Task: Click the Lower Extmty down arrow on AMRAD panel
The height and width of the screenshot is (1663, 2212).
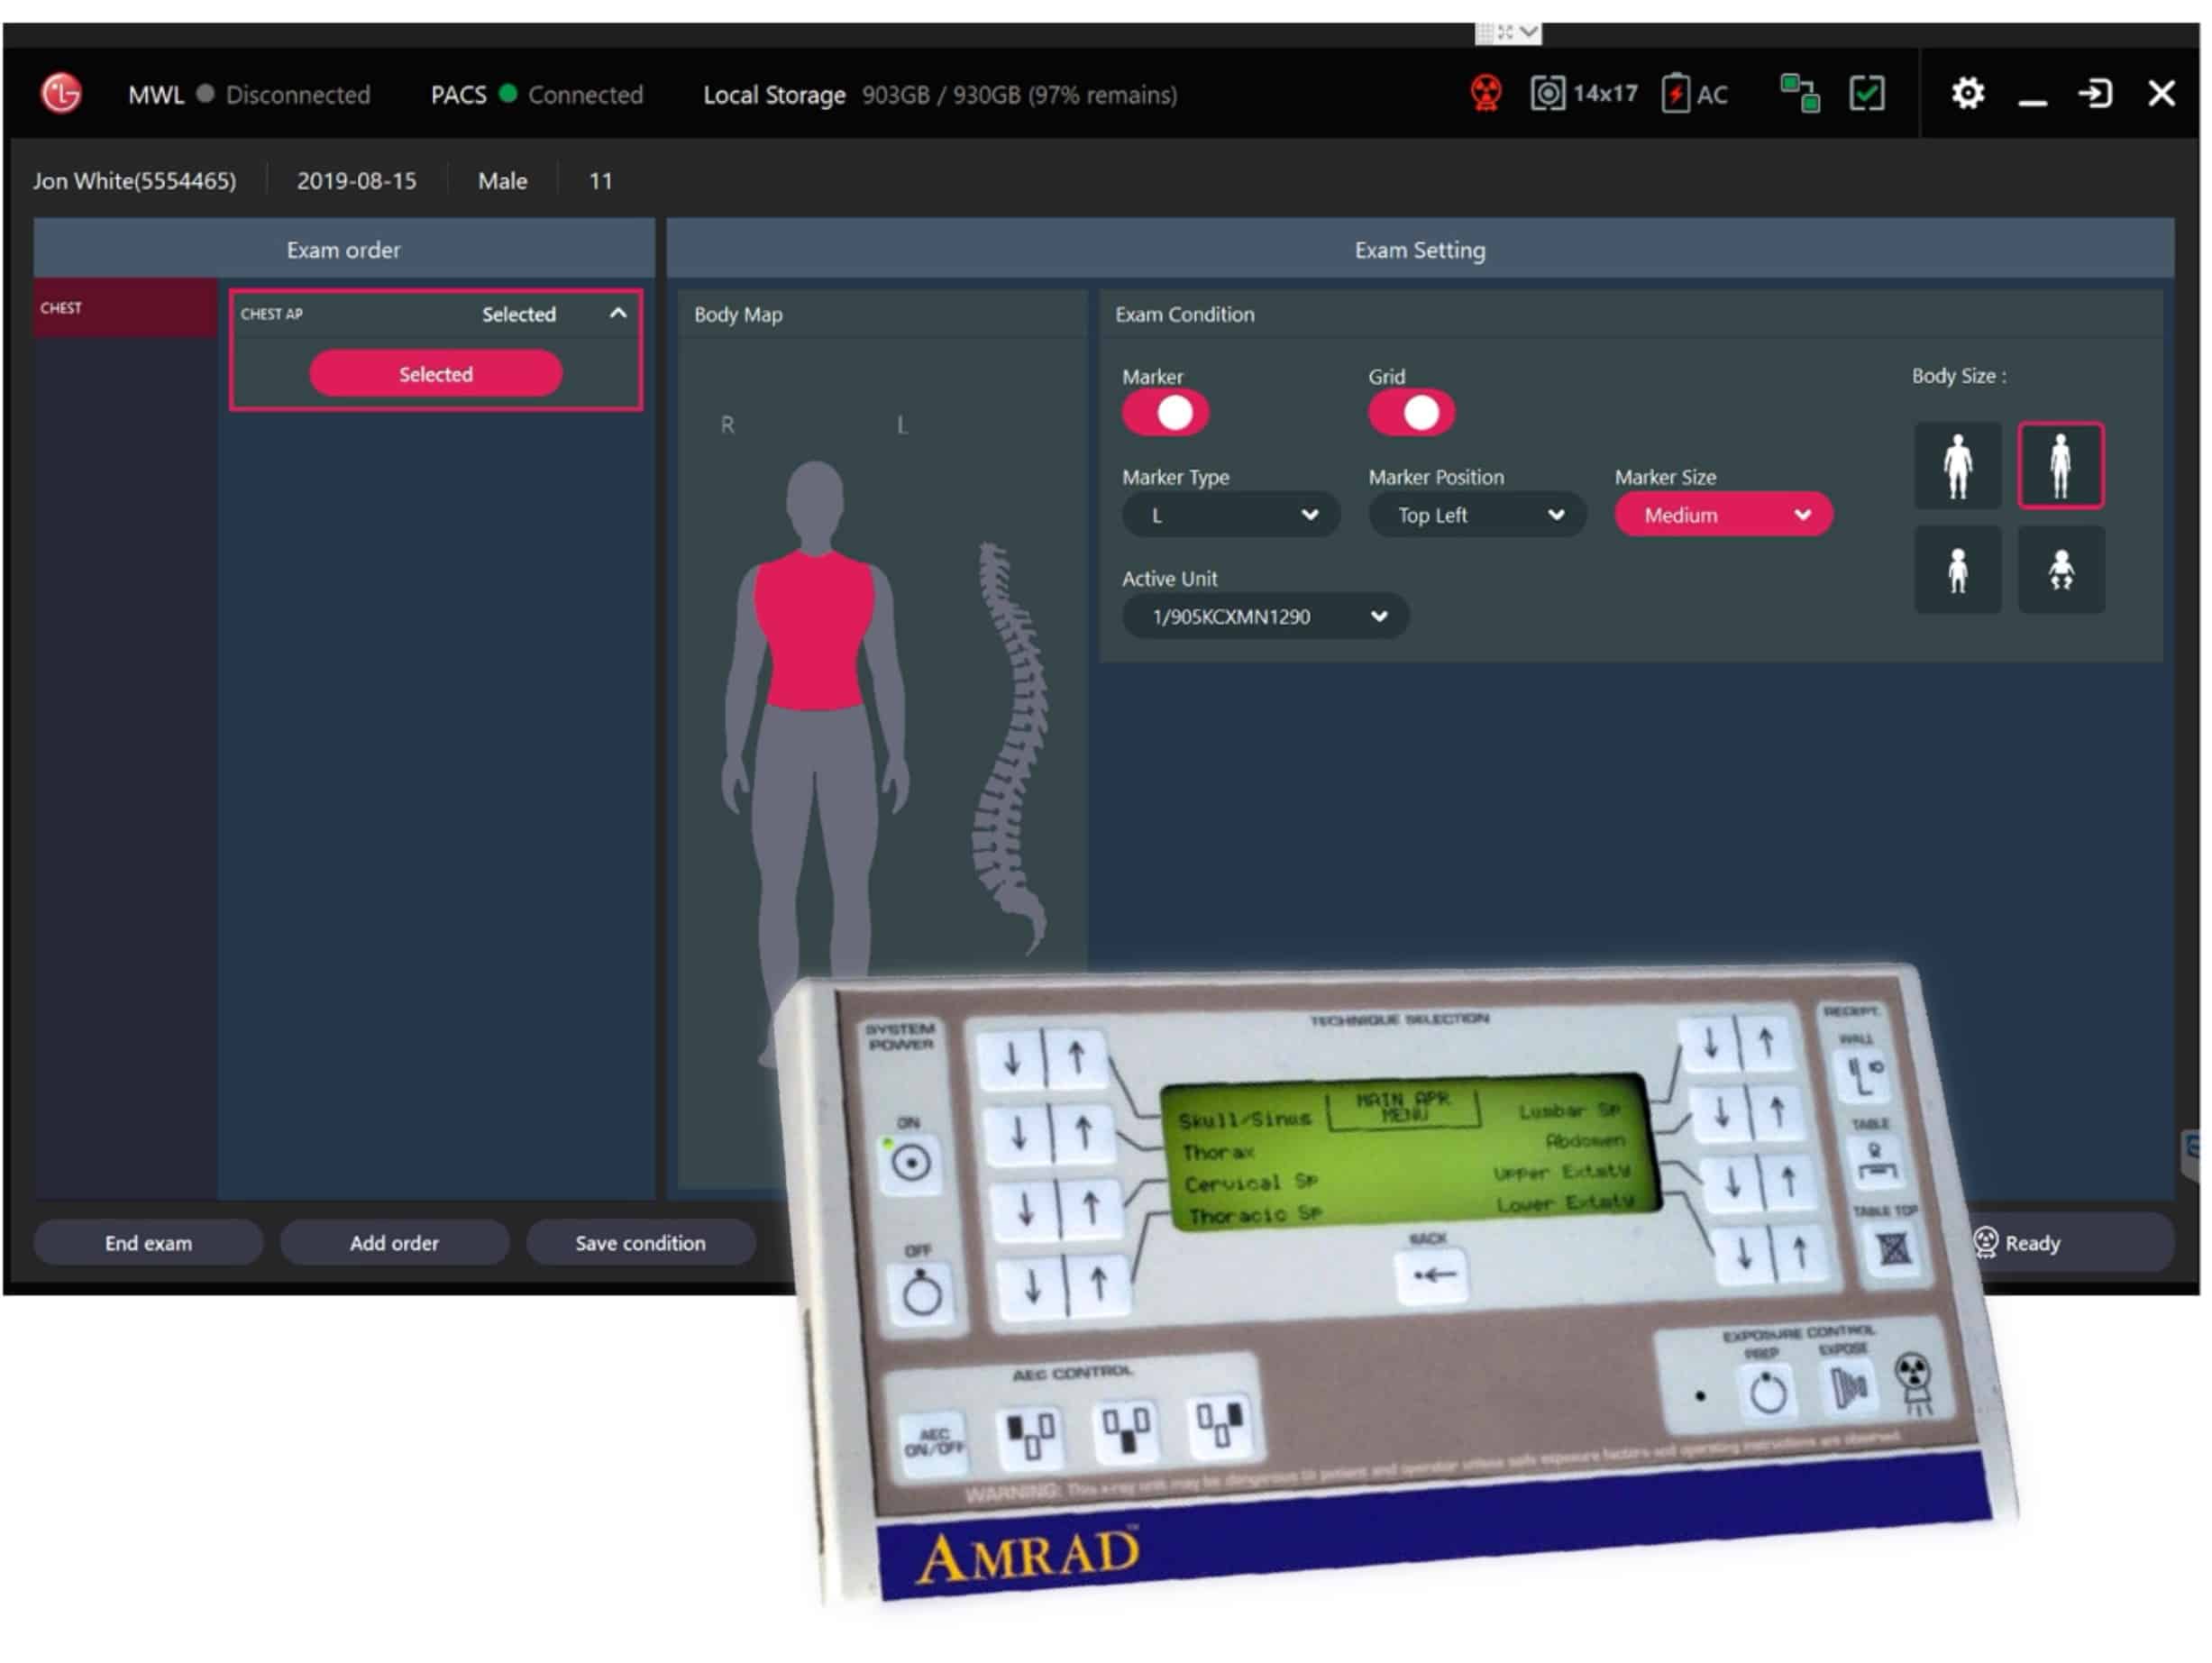Action: point(1744,1254)
